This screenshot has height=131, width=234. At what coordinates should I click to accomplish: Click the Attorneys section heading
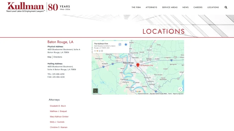54,100
